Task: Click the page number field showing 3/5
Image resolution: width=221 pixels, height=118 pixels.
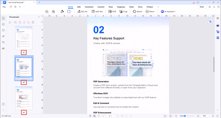Action: tap(110, 116)
